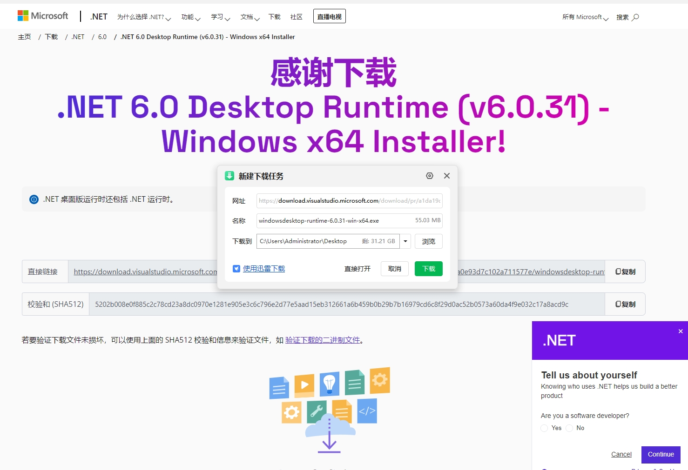Screen dimensions: 688x470
Task: Click the SHA512 checksum value text
Action: pyautogui.click(x=332, y=305)
